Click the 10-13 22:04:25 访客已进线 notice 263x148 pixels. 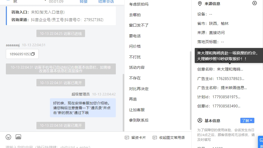coord(61,34)
